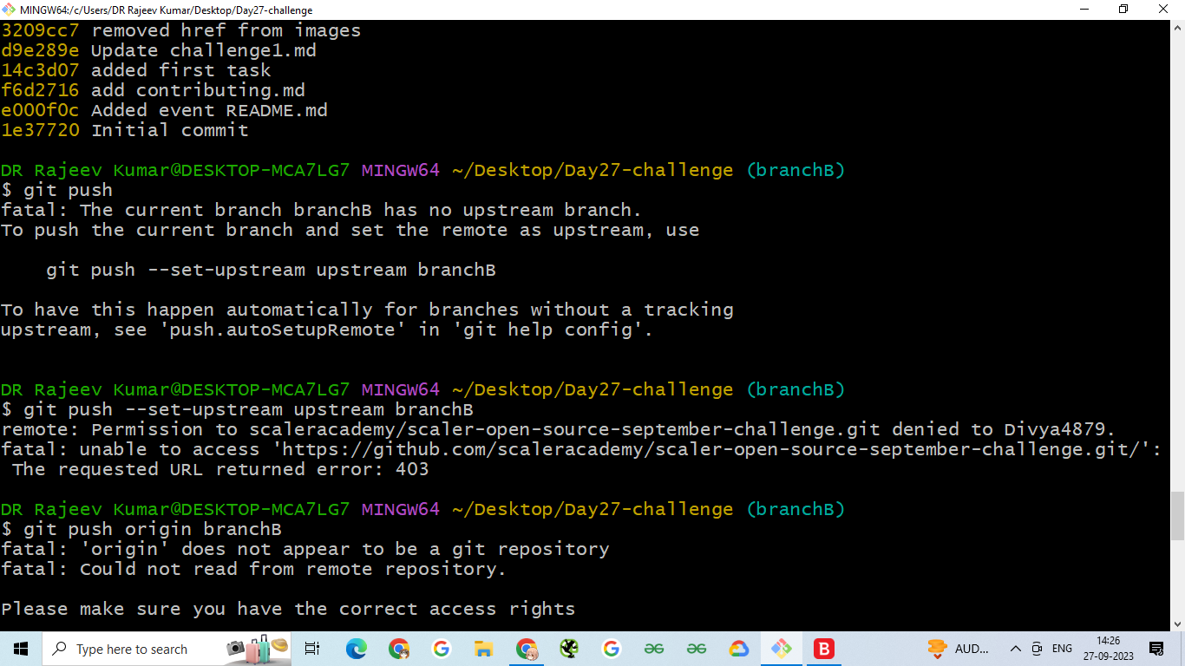Launch Screaming Frog SEO Spider
This screenshot has height=666, width=1185.
pyautogui.click(x=569, y=649)
